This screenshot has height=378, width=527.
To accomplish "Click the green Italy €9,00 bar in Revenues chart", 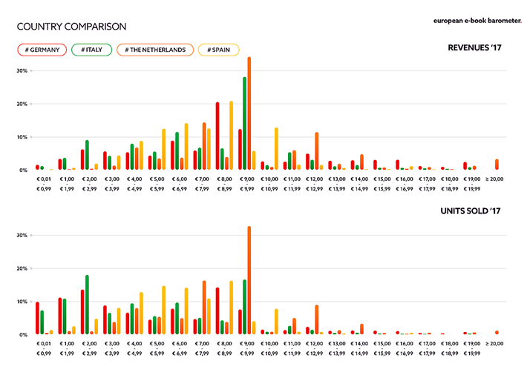I will [x=245, y=123].
